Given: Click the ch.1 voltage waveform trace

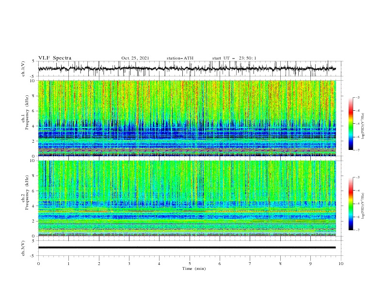Looking at the screenshot, I should click(x=187, y=69).
